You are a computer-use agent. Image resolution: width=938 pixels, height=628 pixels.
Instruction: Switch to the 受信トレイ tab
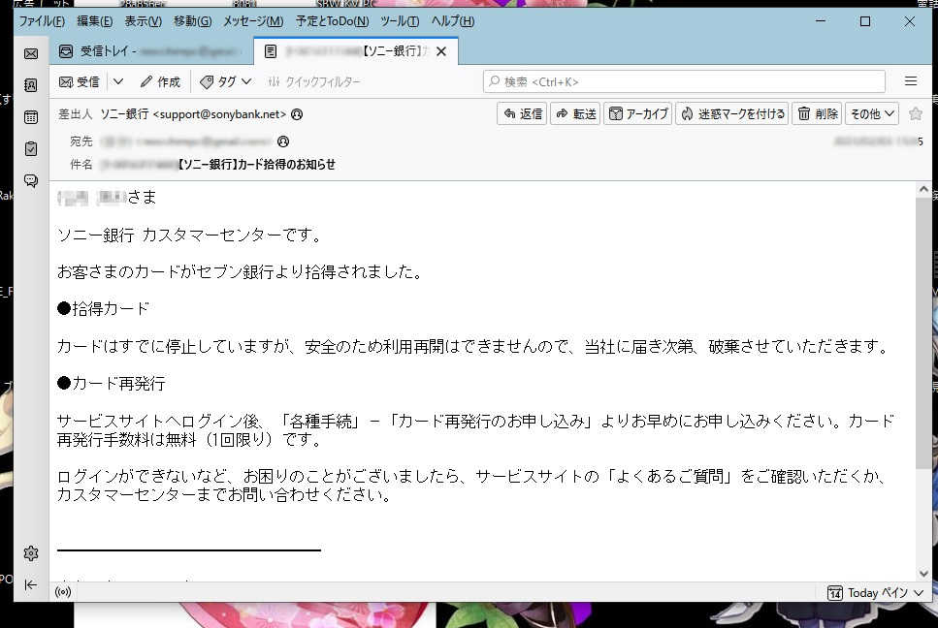click(151, 51)
